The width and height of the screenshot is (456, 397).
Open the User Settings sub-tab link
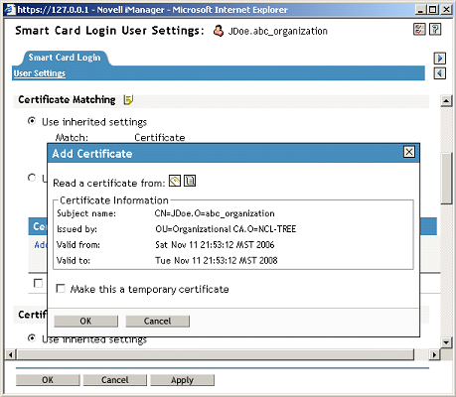click(40, 73)
